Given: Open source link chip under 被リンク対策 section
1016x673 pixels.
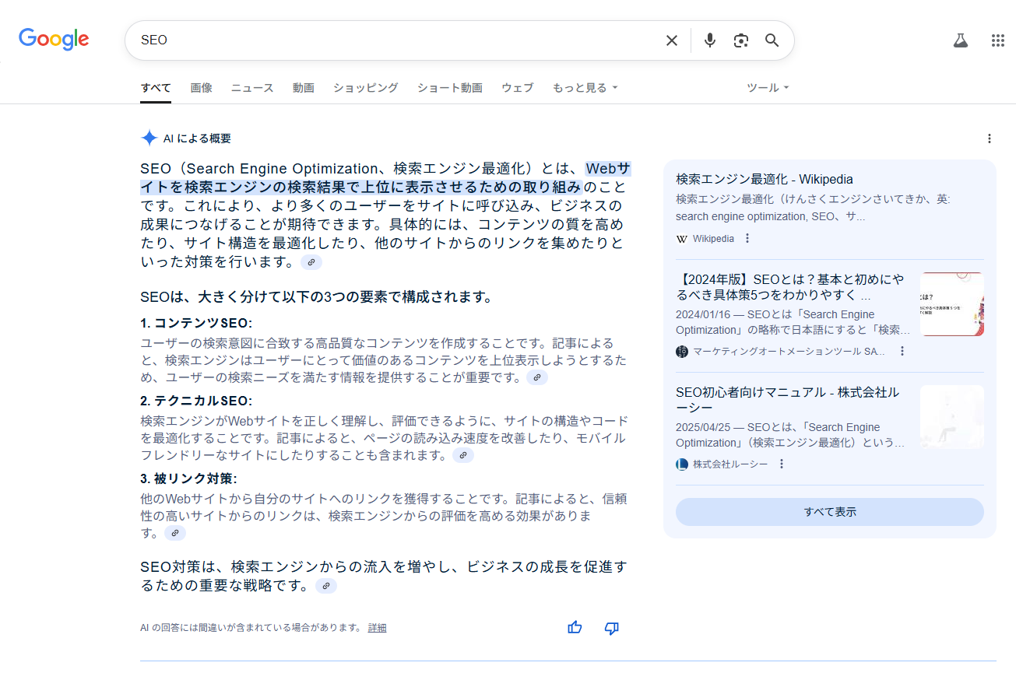Looking at the screenshot, I should coord(175,533).
